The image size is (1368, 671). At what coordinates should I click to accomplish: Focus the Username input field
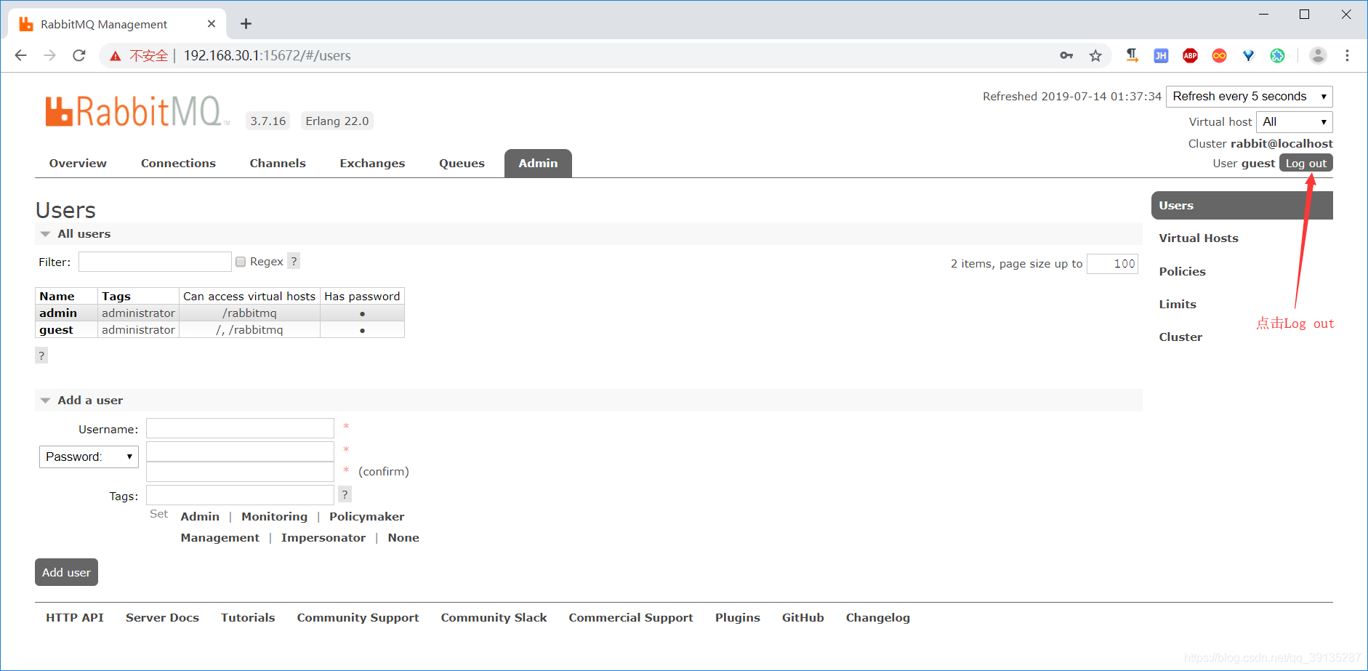click(x=240, y=428)
